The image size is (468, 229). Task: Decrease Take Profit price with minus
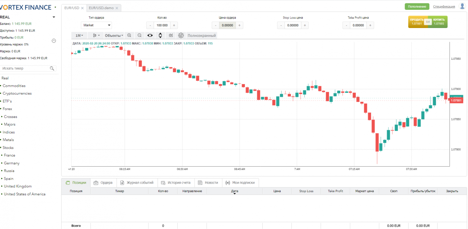point(346,25)
